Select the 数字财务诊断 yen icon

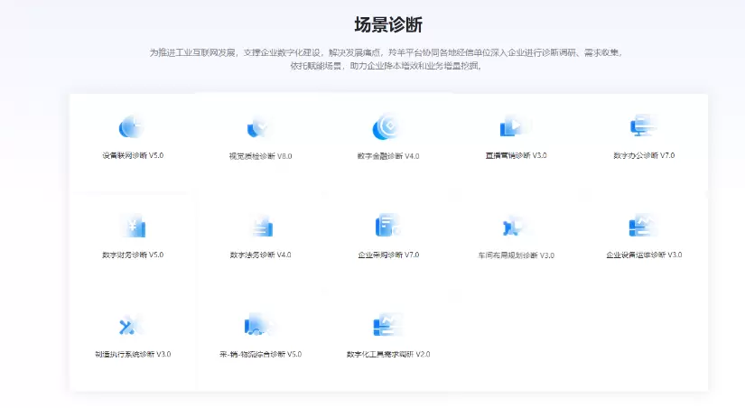[x=132, y=226]
